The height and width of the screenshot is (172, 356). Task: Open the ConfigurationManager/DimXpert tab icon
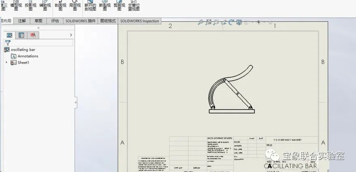point(33,35)
